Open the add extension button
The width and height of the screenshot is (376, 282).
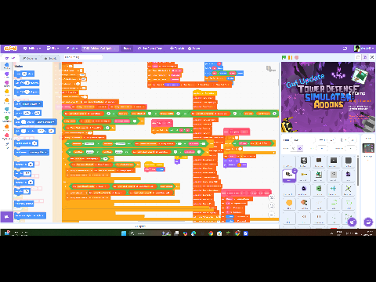tap(6, 217)
